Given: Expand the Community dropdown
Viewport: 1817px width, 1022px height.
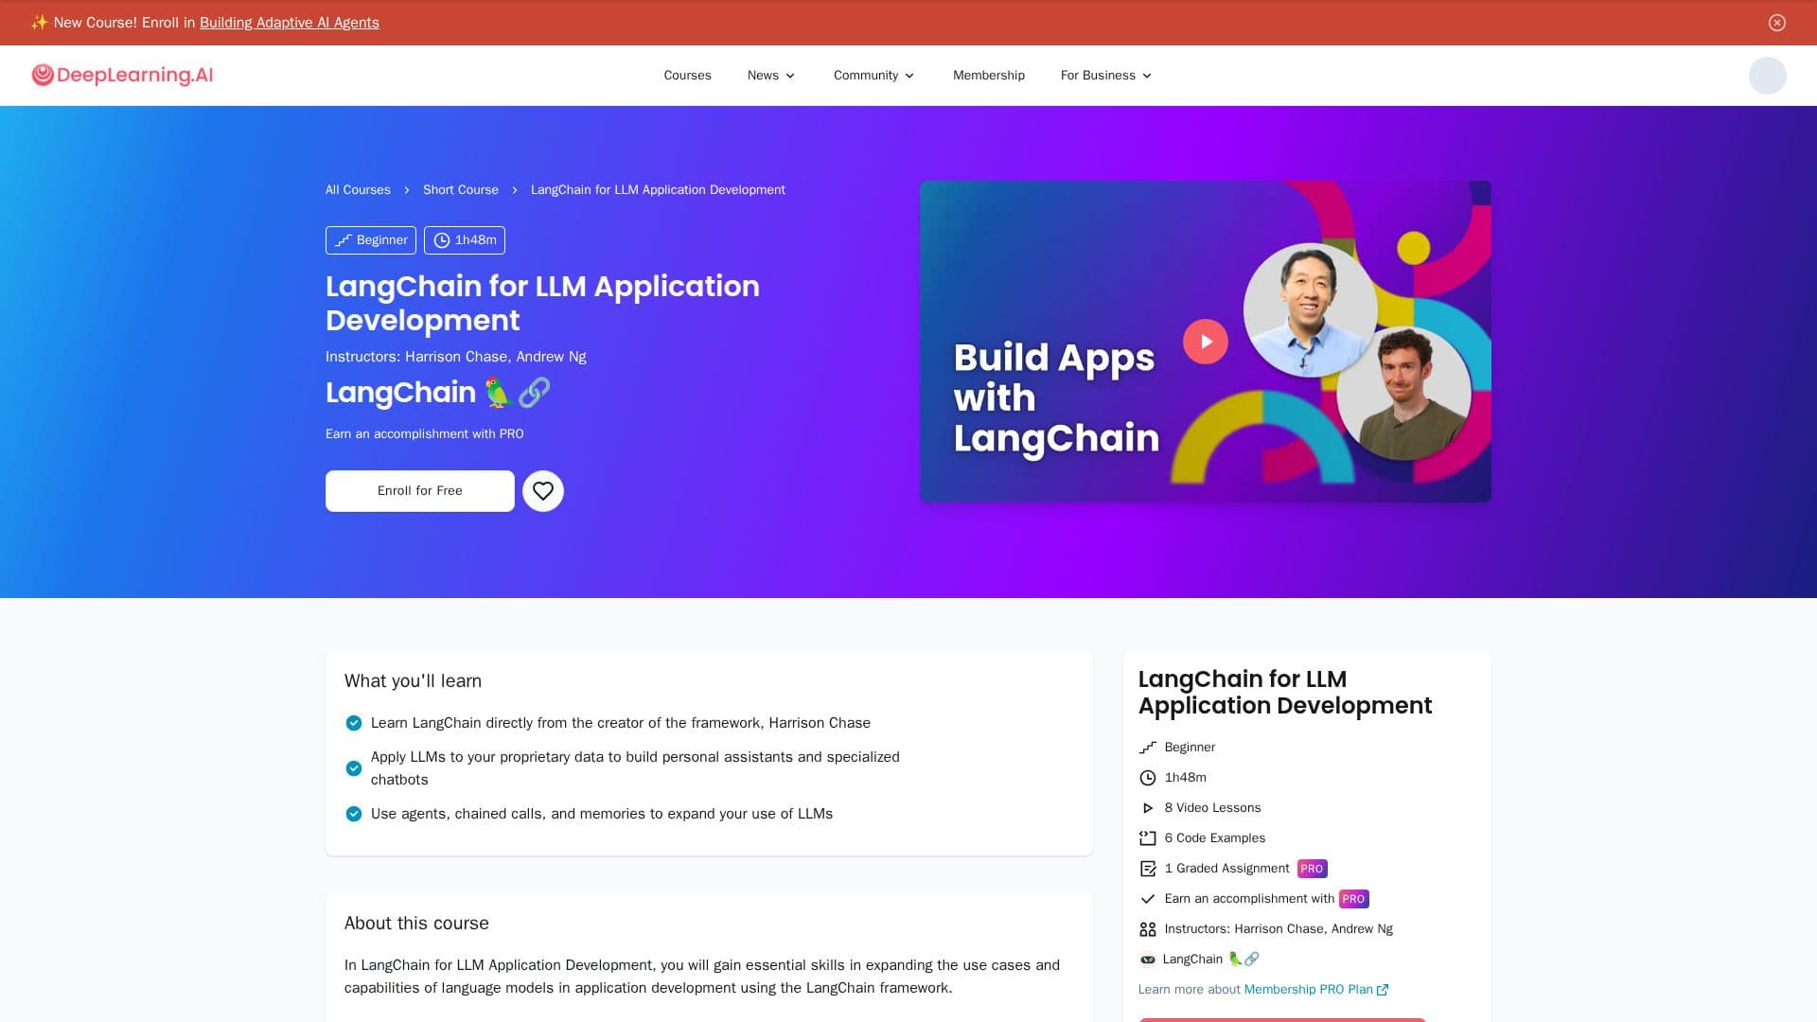Looking at the screenshot, I should click(x=873, y=76).
